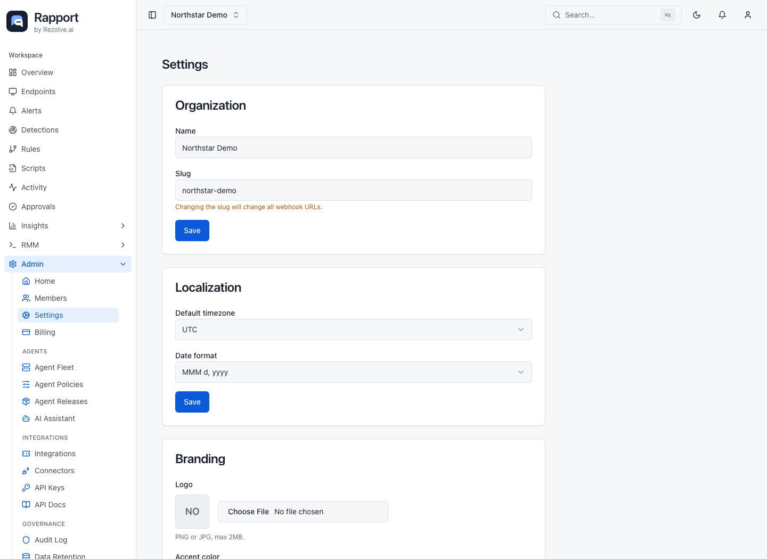Focus the Search box

pyautogui.click(x=614, y=15)
